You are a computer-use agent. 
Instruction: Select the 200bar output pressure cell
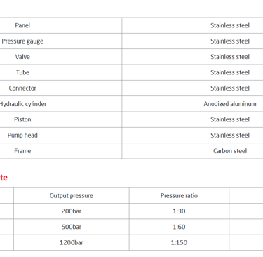pos(72,211)
